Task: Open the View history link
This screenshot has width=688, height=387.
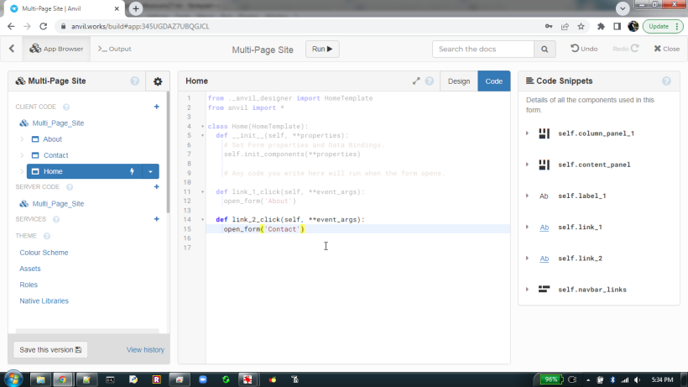Action: tap(145, 349)
